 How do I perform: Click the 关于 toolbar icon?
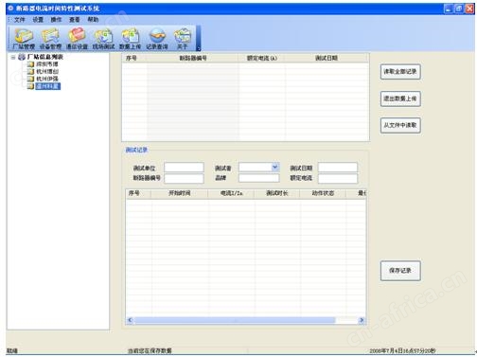(x=183, y=39)
